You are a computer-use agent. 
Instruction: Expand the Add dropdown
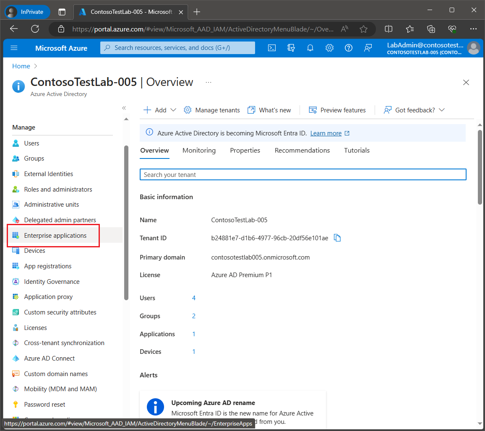point(159,110)
